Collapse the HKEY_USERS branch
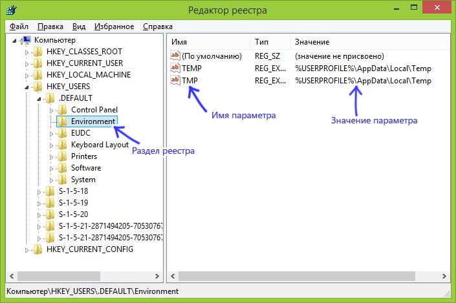Image resolution: width=456 pixels, height=303 pixels. pyautogui.click(x=27, y=87)
